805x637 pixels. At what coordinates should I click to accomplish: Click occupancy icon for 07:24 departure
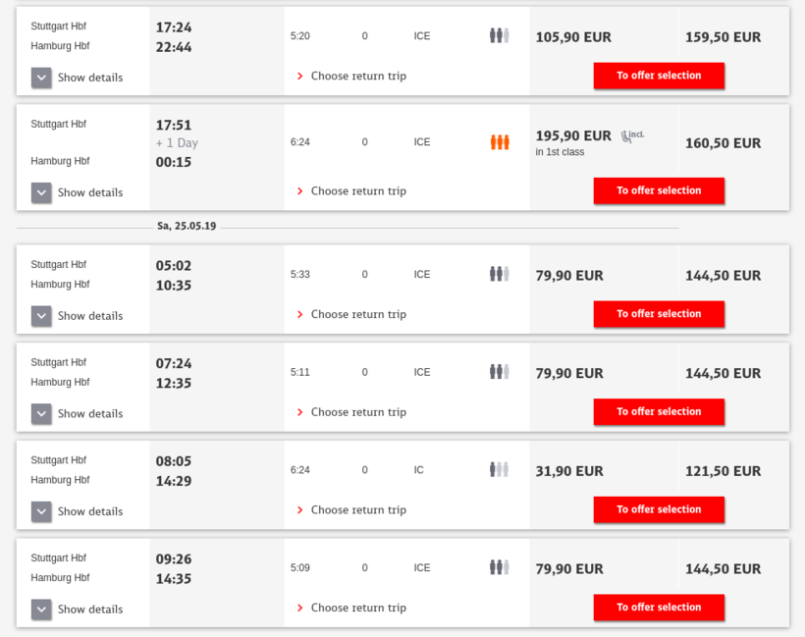(x=500, y=372)
